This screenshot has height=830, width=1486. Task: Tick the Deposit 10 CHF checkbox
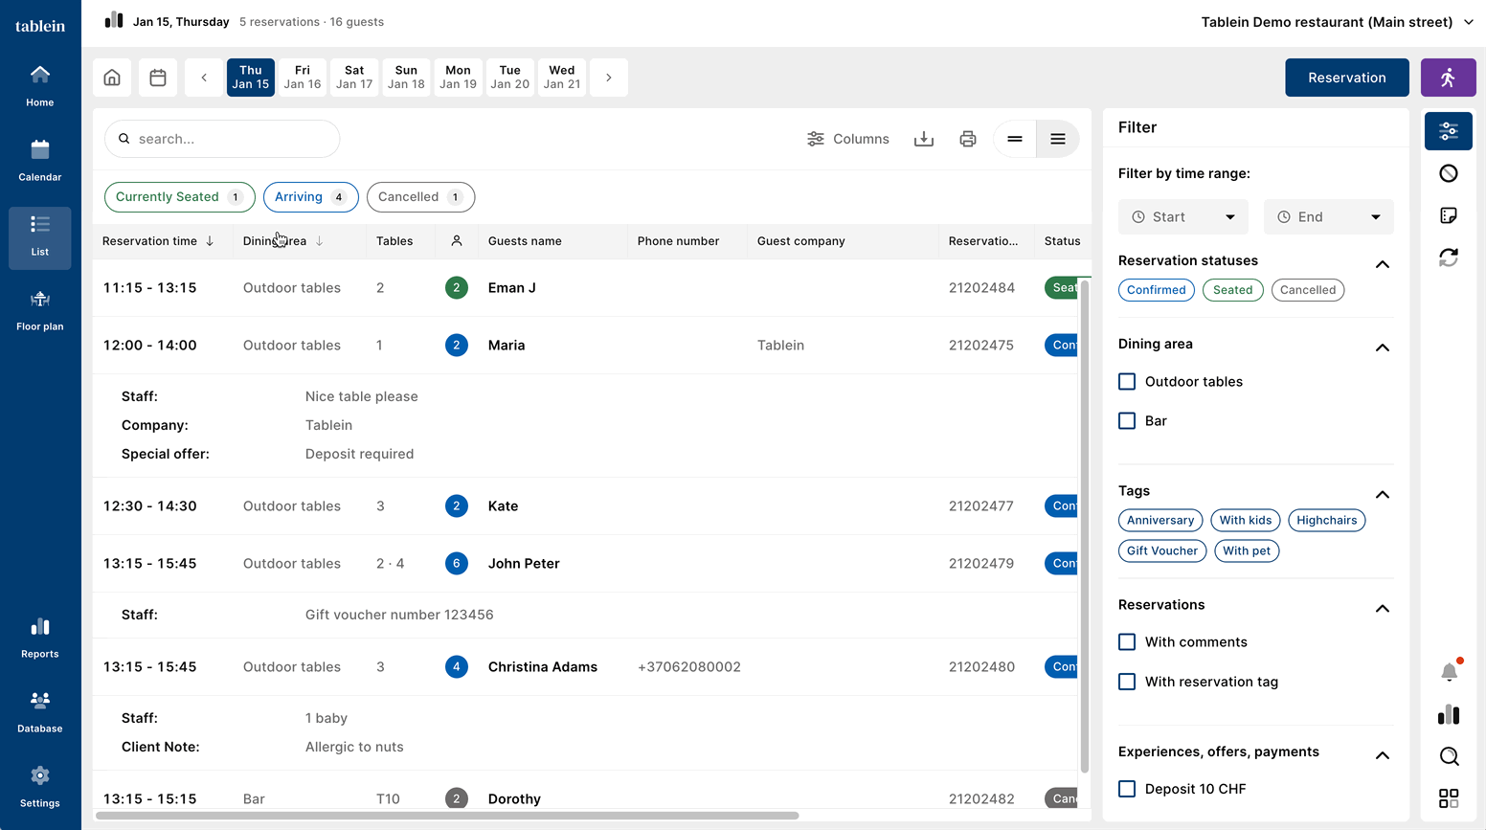coord(1127,789)
